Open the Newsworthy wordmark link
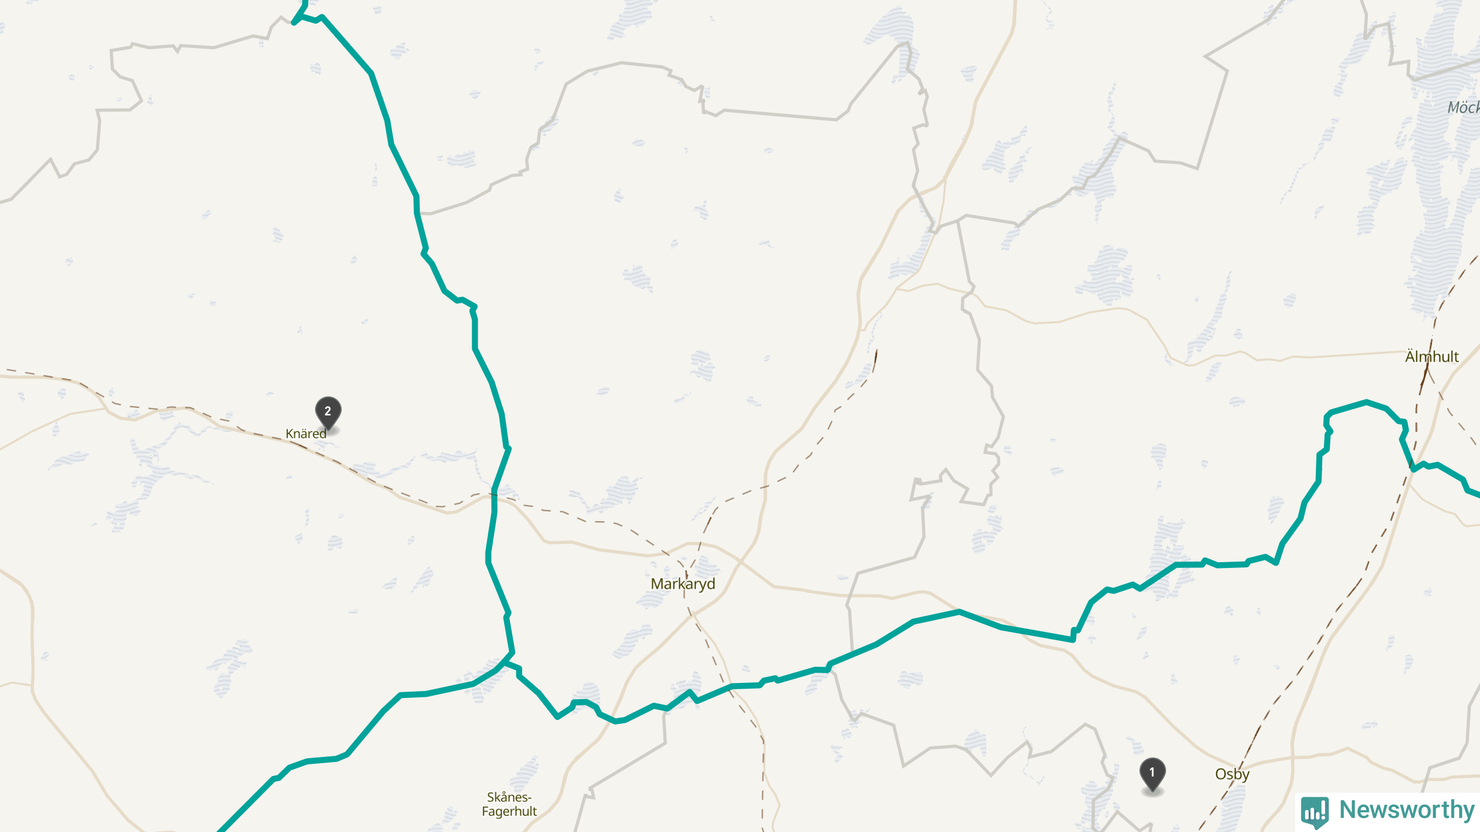 tap(1407, 809)
